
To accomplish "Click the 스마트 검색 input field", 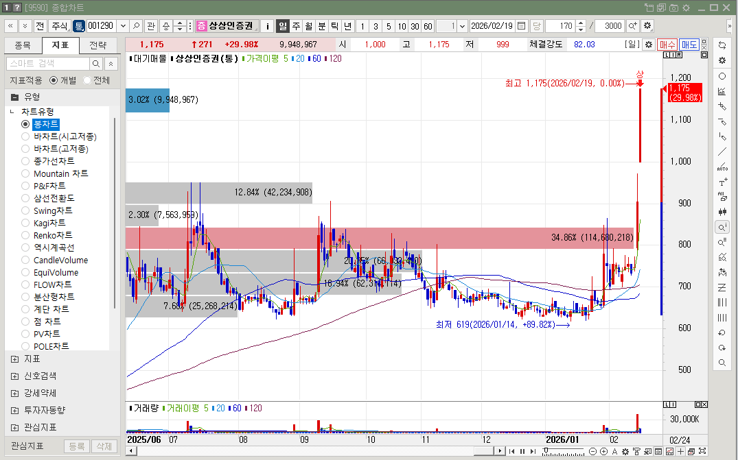I will 48,64.
